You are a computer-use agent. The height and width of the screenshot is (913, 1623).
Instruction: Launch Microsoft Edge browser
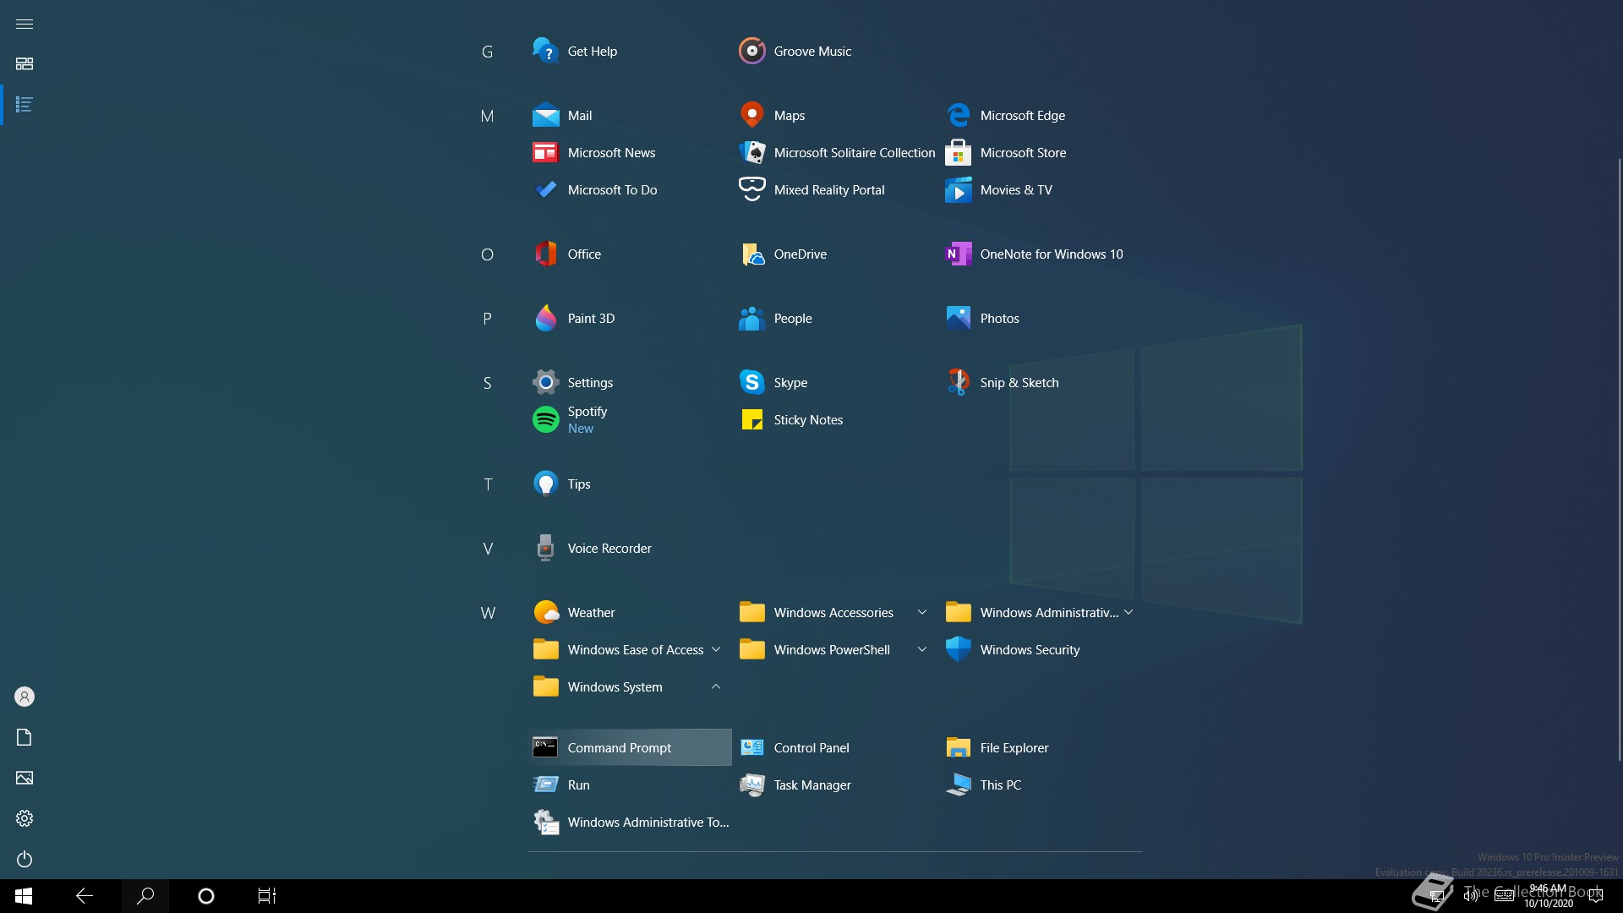pyautogui.click(x=1041, y=116)
